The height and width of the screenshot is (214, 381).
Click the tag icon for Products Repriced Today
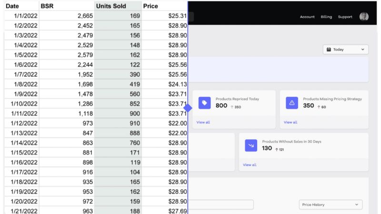tap(204, 103)
